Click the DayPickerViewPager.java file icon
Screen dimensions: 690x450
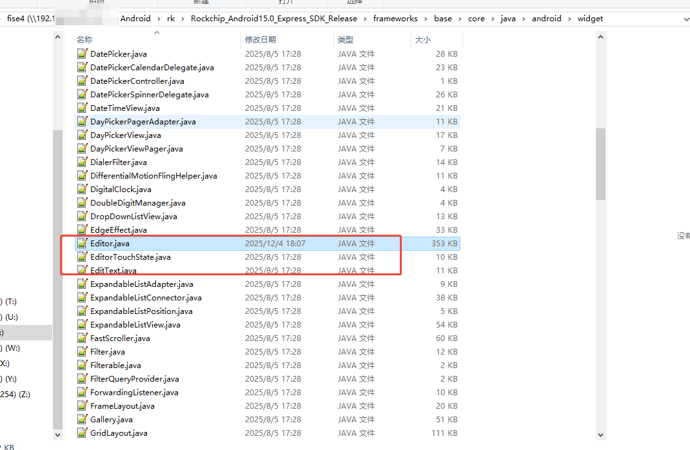tap(82, 149)
